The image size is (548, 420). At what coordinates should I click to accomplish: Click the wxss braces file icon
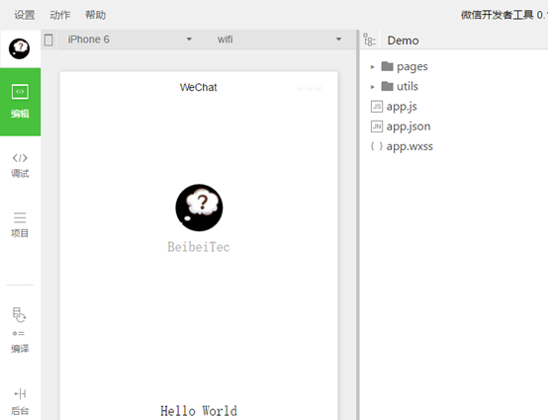pyautogui.click(x=377, y=146)
